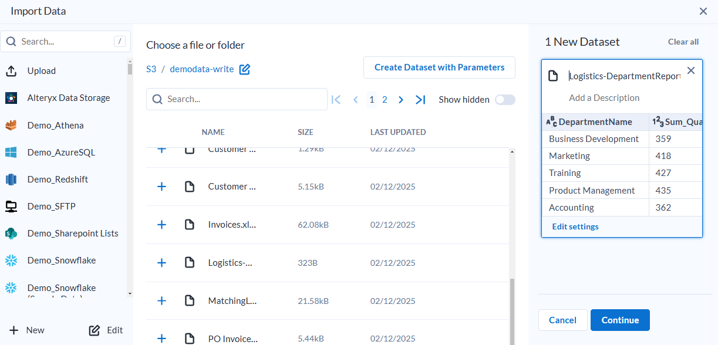Screen dimensions: 718x345
Task: Go to the next page arrow
Action: click(x=401, y=100)
